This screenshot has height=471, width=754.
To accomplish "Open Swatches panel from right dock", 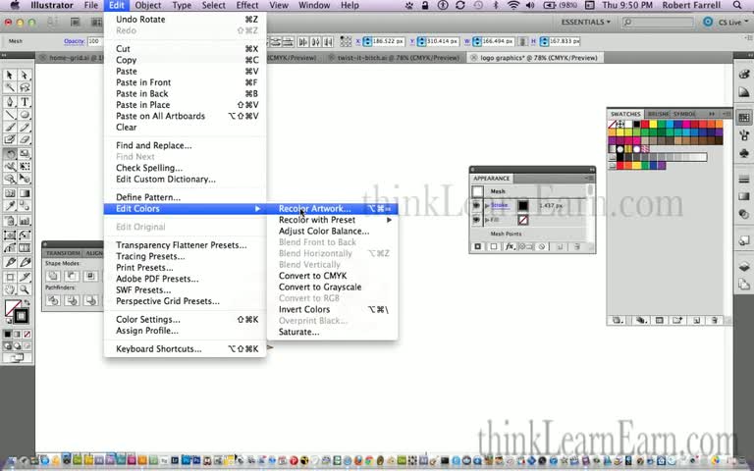I will pyautogui.click(x=744, y=118).
